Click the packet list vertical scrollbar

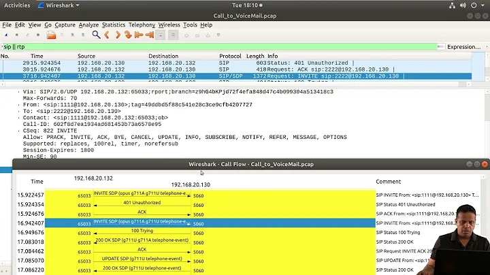(487, 67)
